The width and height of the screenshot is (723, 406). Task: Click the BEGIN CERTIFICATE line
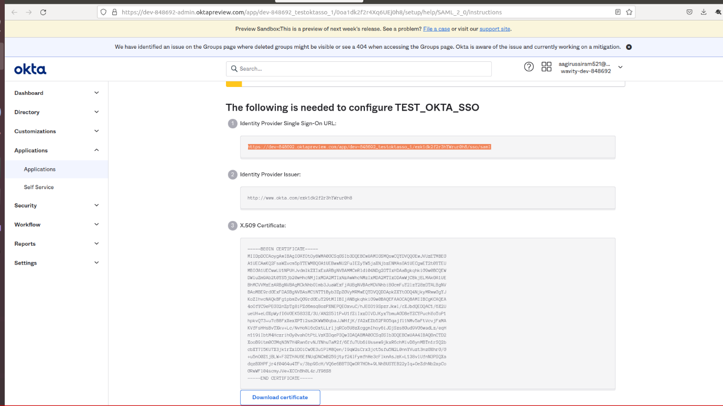pyautogui.click(x=283, y=249)
